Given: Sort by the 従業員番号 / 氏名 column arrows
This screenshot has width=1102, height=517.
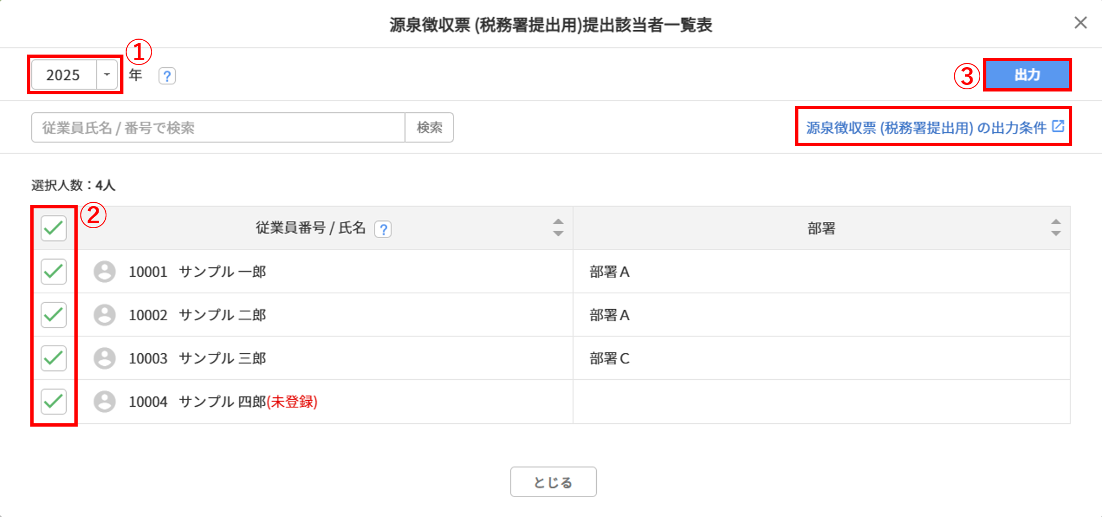Looking at the screenshot, I should coord(558,228).
